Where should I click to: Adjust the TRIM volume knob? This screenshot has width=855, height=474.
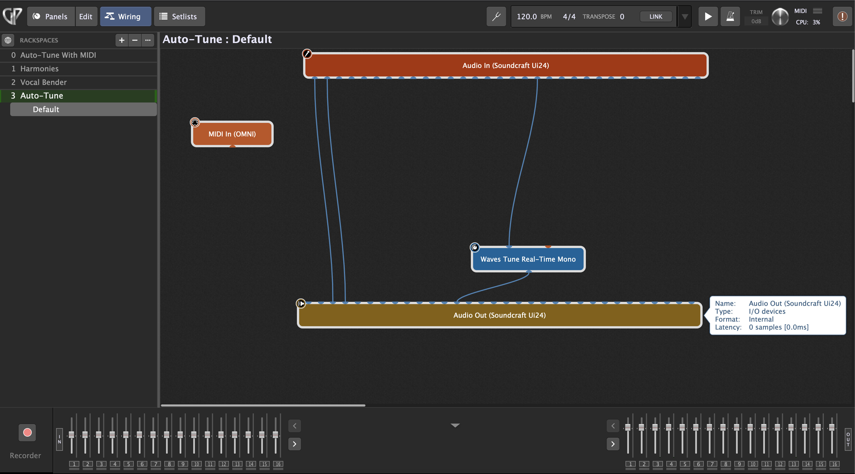[x=780, y=17]
